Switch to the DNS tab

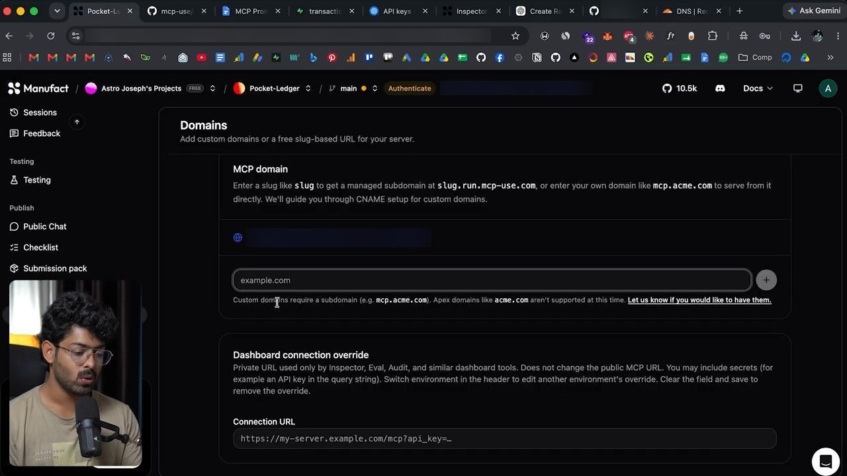(692, 11)
